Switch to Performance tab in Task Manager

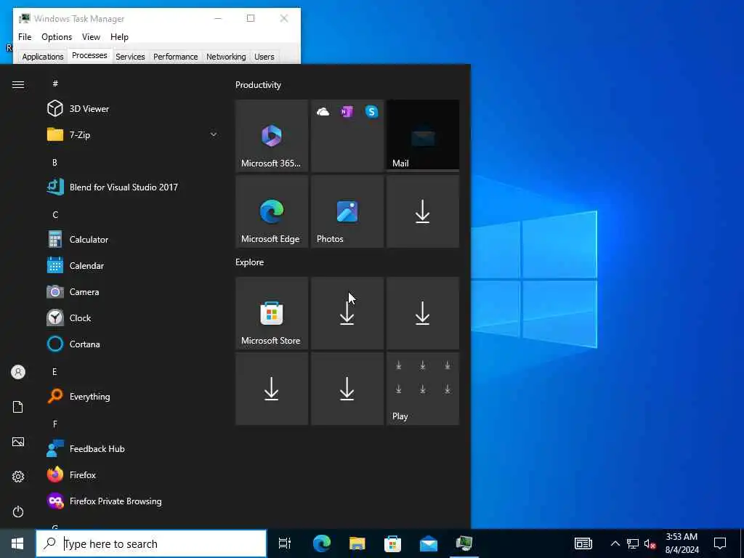coord(176,57)
